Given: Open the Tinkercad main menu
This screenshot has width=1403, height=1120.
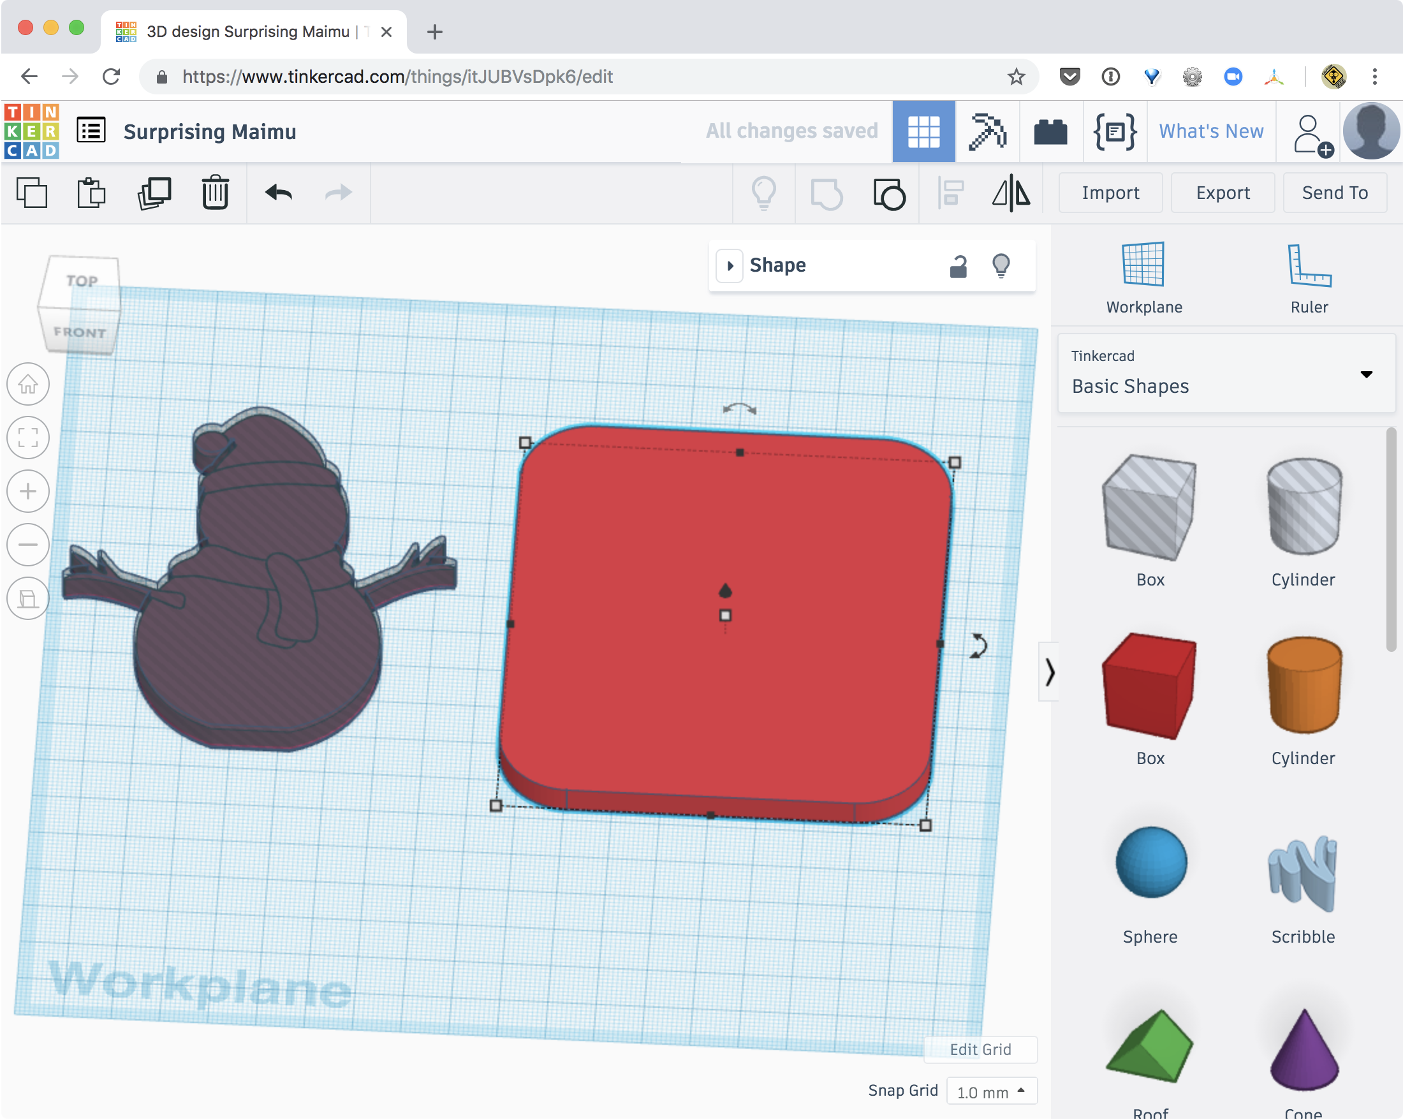Looking at the screenshot, I should click(91, 129).
